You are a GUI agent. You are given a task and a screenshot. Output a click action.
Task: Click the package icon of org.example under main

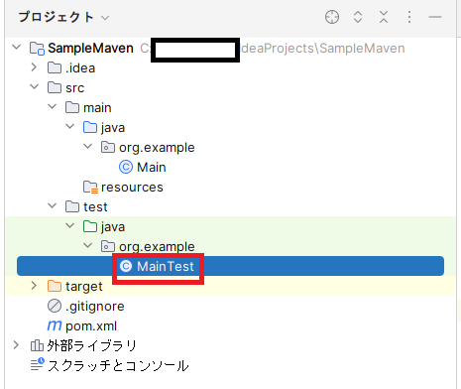(108, 147)
